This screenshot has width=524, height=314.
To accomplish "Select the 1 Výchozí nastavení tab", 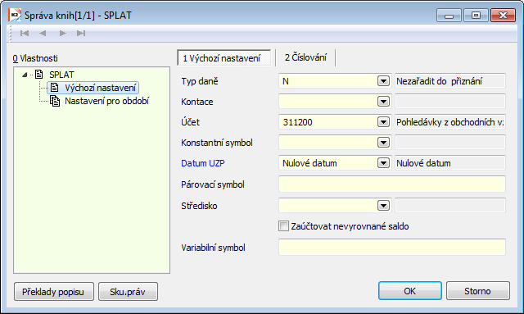I will (224, 58).
